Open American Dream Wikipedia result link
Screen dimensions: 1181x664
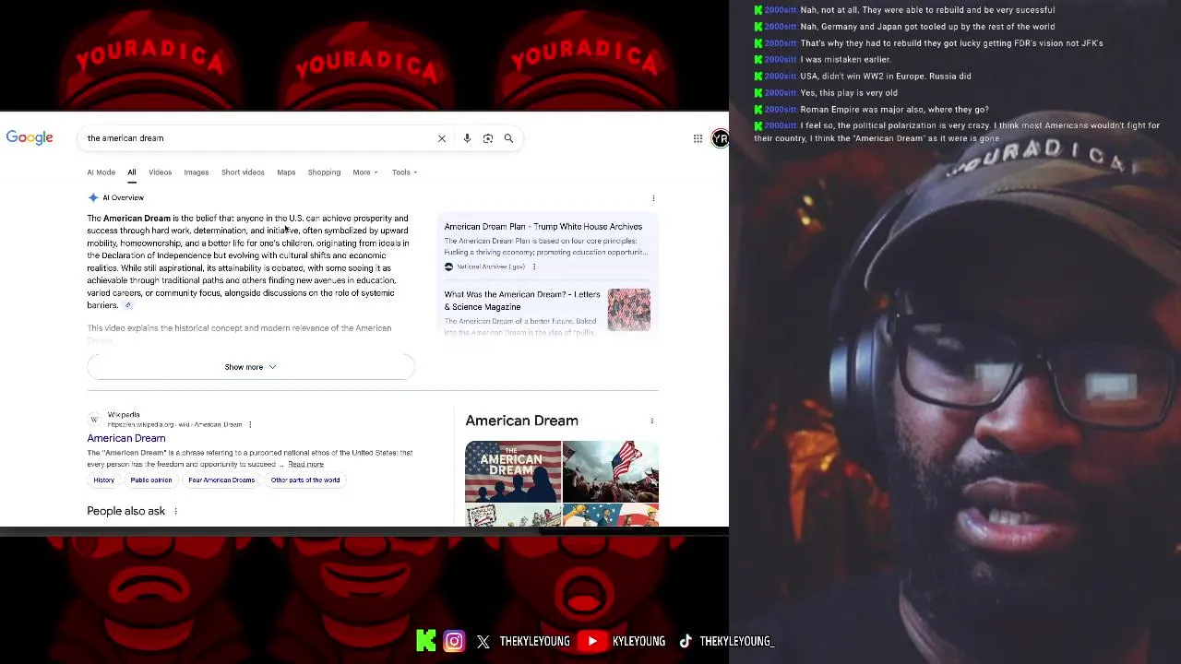pos(126,438)
